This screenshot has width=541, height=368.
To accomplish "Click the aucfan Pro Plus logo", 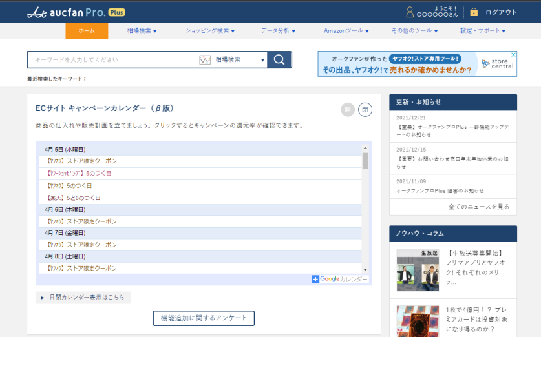I will point(76,12).
